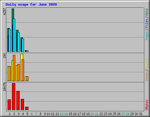This screenshot has width=150, height=117.
Task: Select the day 5 orange sites bar
Action: tap(27, 79)
